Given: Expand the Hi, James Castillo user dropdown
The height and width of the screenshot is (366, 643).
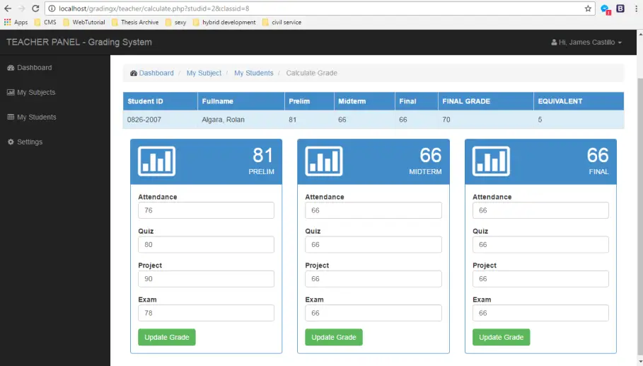Looking at the screenshot, I should [586, 42].
